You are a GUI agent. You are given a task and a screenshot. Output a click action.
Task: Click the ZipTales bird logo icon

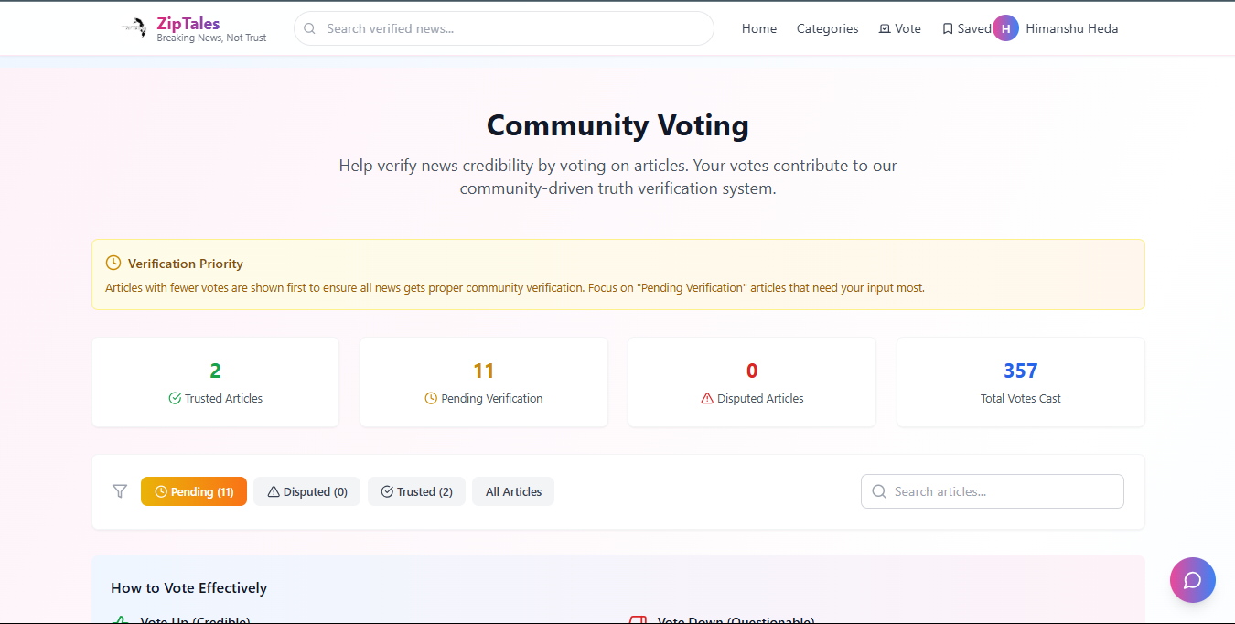click(x=134, y=27)
